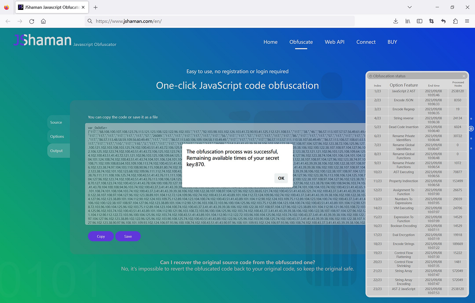
Task: Click the shield icon on the Obfuscation status panel
Action: (x=371, y=76)
